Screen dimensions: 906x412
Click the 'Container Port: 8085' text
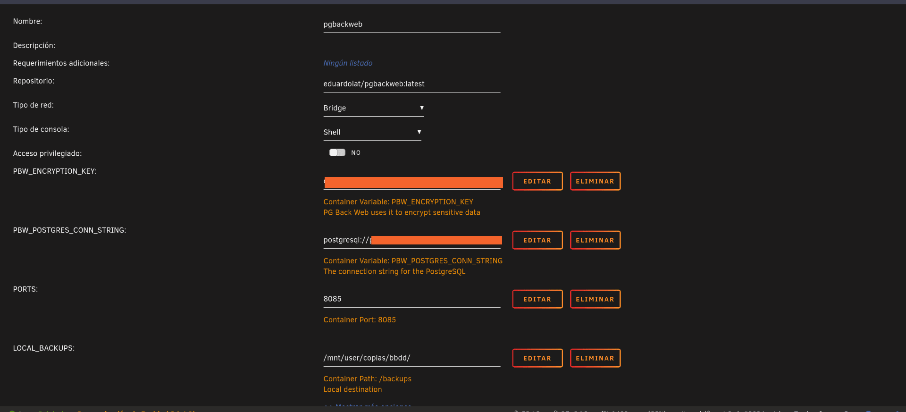coord(360,320)
